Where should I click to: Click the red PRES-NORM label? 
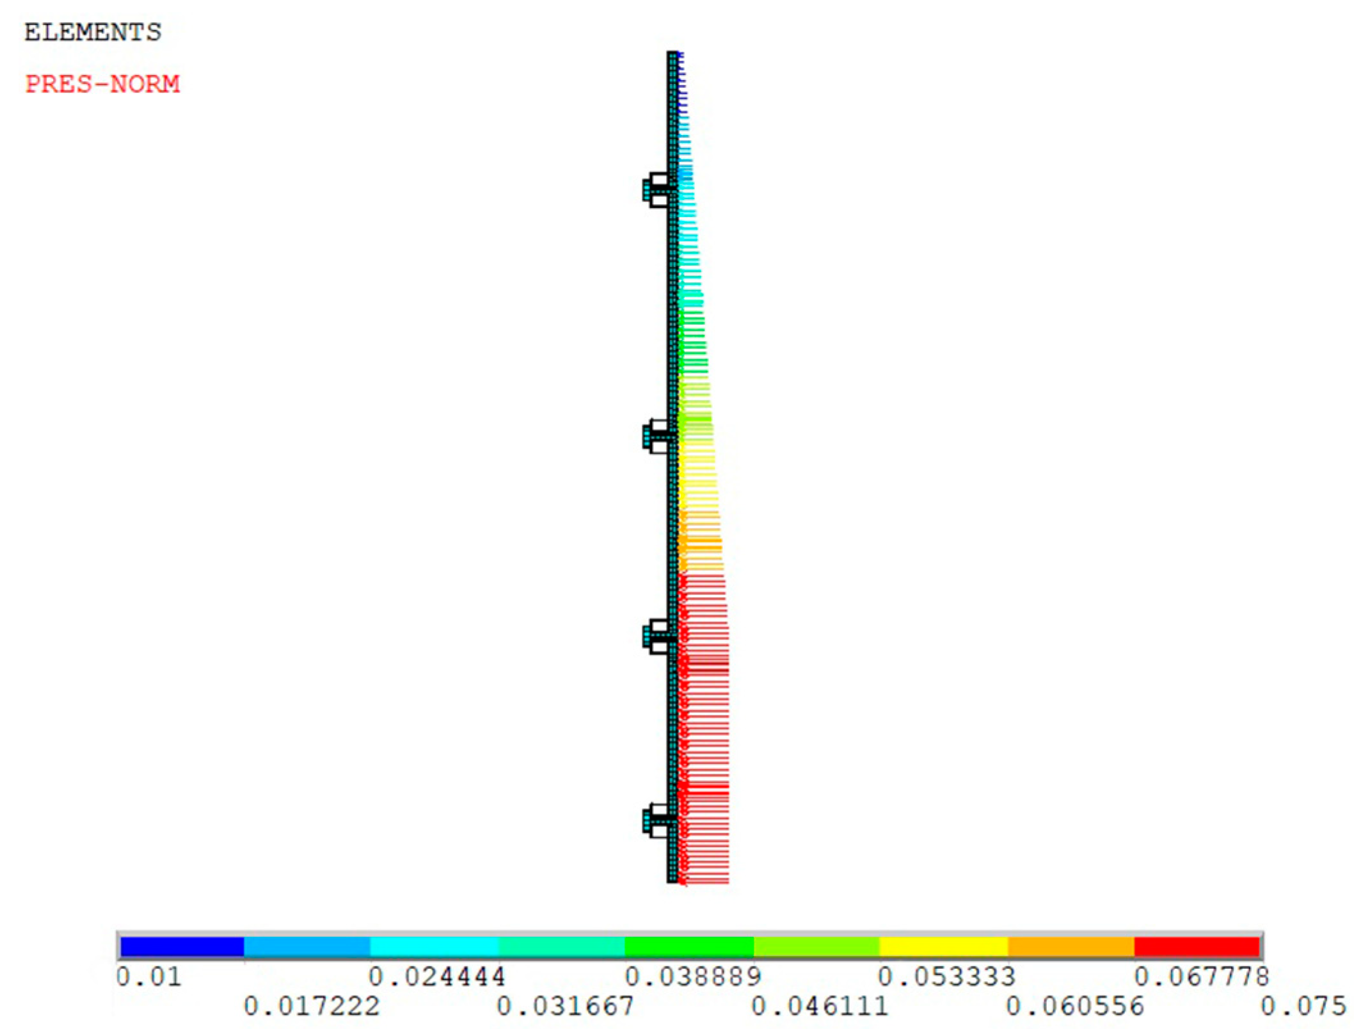coord(102,84)
